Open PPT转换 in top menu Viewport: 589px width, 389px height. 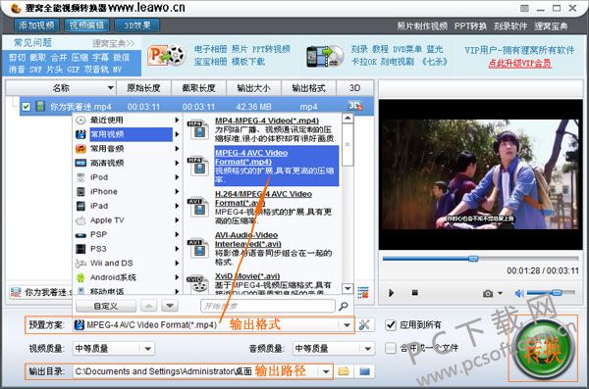point(470,25)
